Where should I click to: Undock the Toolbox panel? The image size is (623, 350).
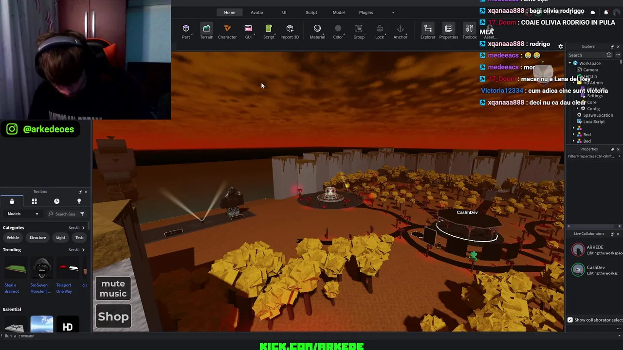point(80,192)
